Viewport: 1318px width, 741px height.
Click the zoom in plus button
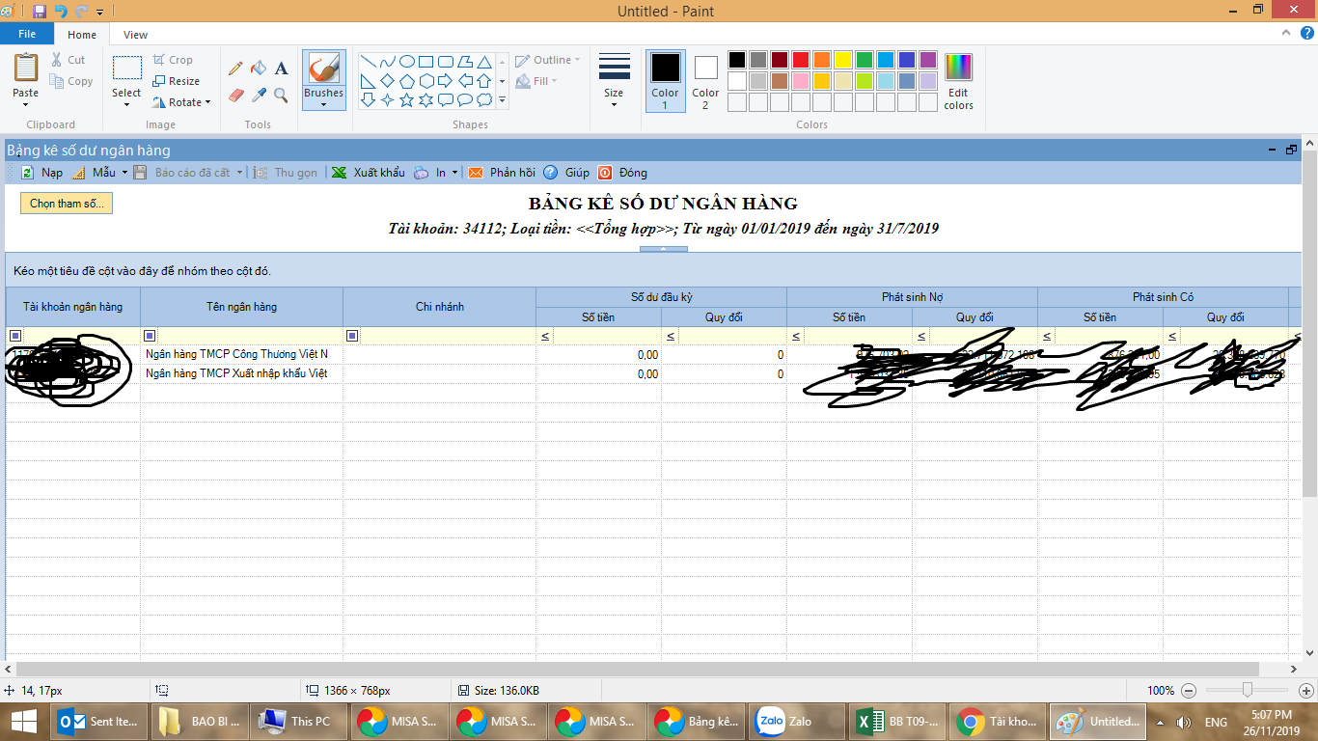1306,691
